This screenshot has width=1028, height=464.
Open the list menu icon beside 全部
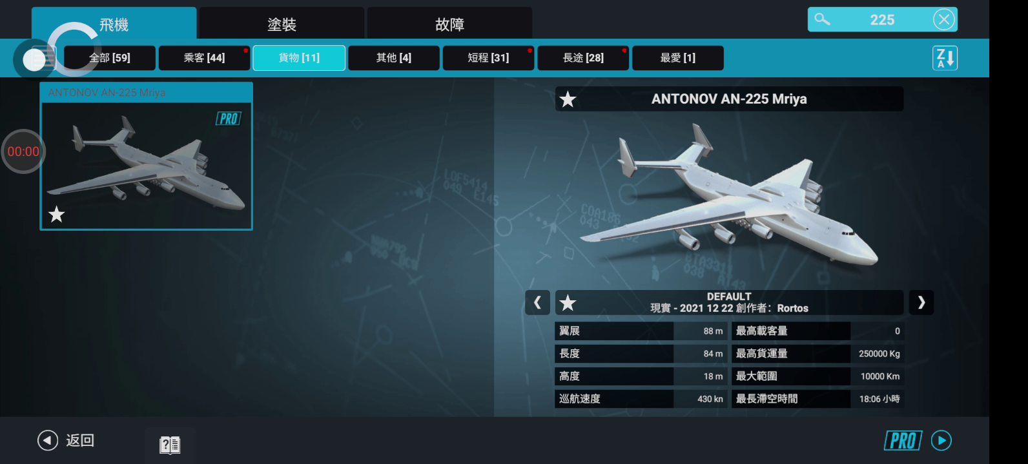pos(45,59)
